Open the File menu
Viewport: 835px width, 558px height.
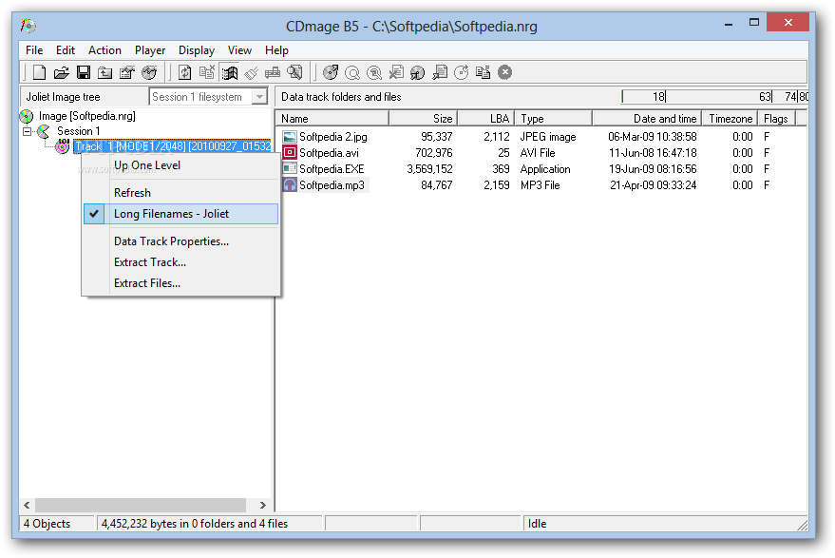(34, 50)
